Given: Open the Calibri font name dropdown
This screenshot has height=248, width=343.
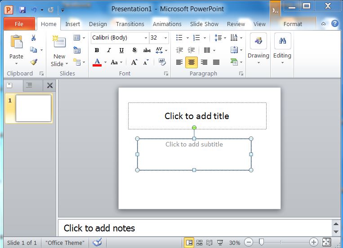Looking at the screenshot, I should [x=145, y=38].
